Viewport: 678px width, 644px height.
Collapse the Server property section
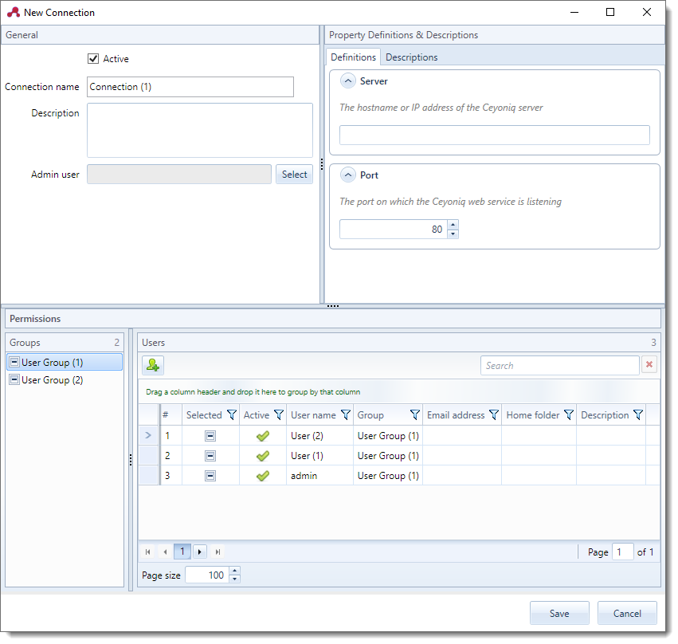[x=347, y=80]
